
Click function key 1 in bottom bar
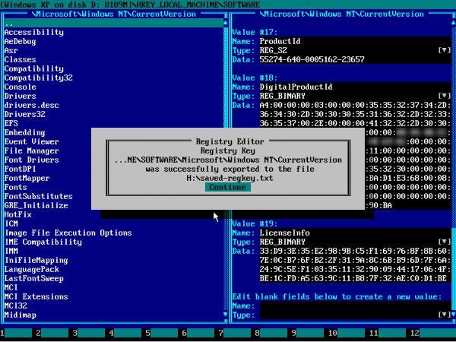pyautogui.click(x=16, y=333)
